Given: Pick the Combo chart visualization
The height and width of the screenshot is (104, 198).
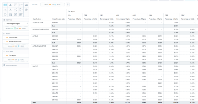Looking at the screenshot, I should [x=5, y=10].
